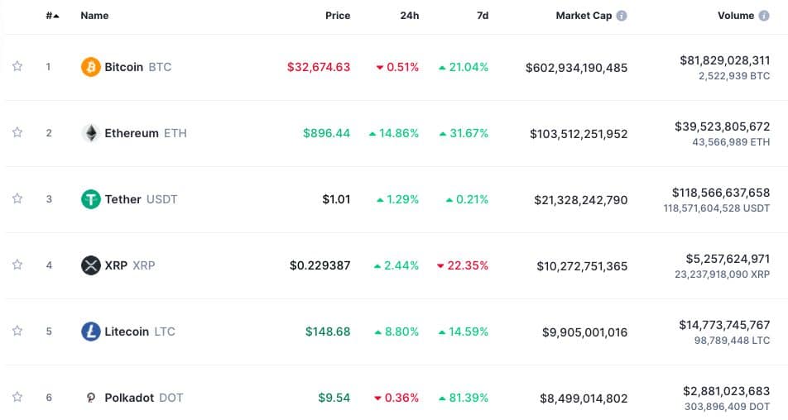Sort coins by the Name header
This screenshot has height=420, width=788.
[x=94, y=16]
